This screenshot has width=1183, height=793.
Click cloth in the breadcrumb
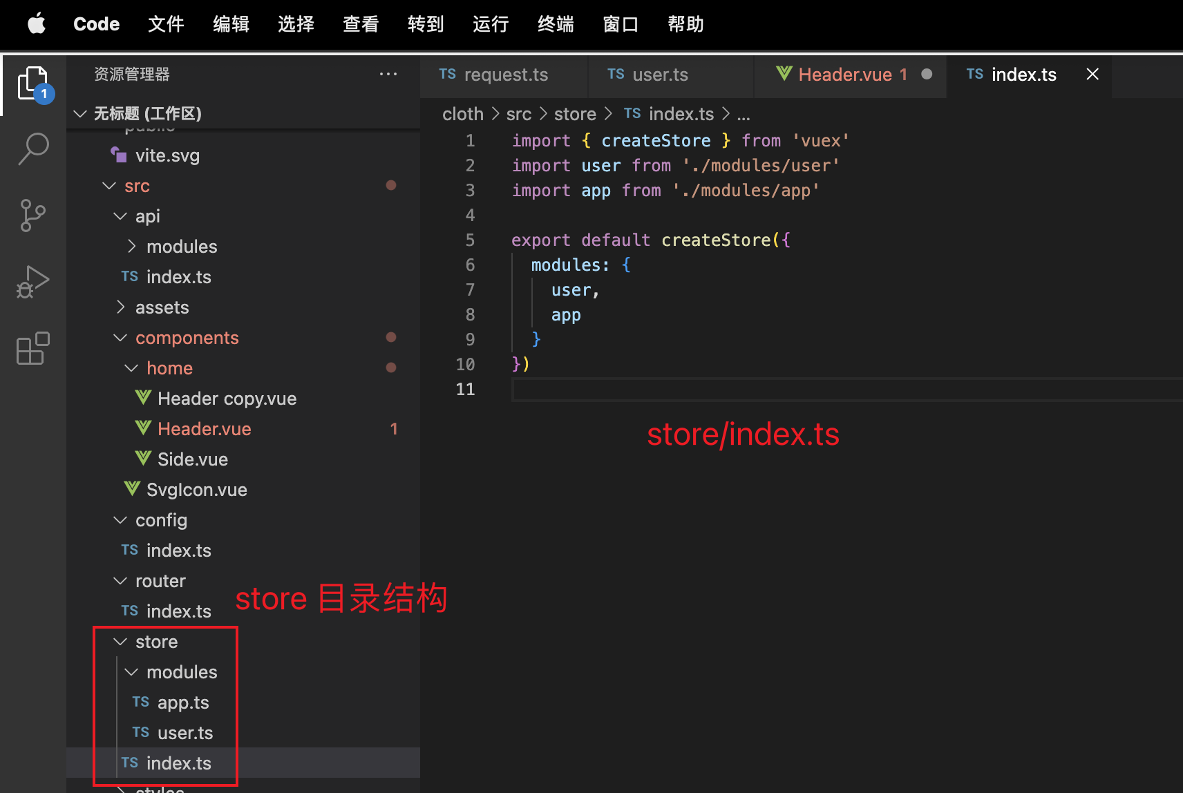463,114
